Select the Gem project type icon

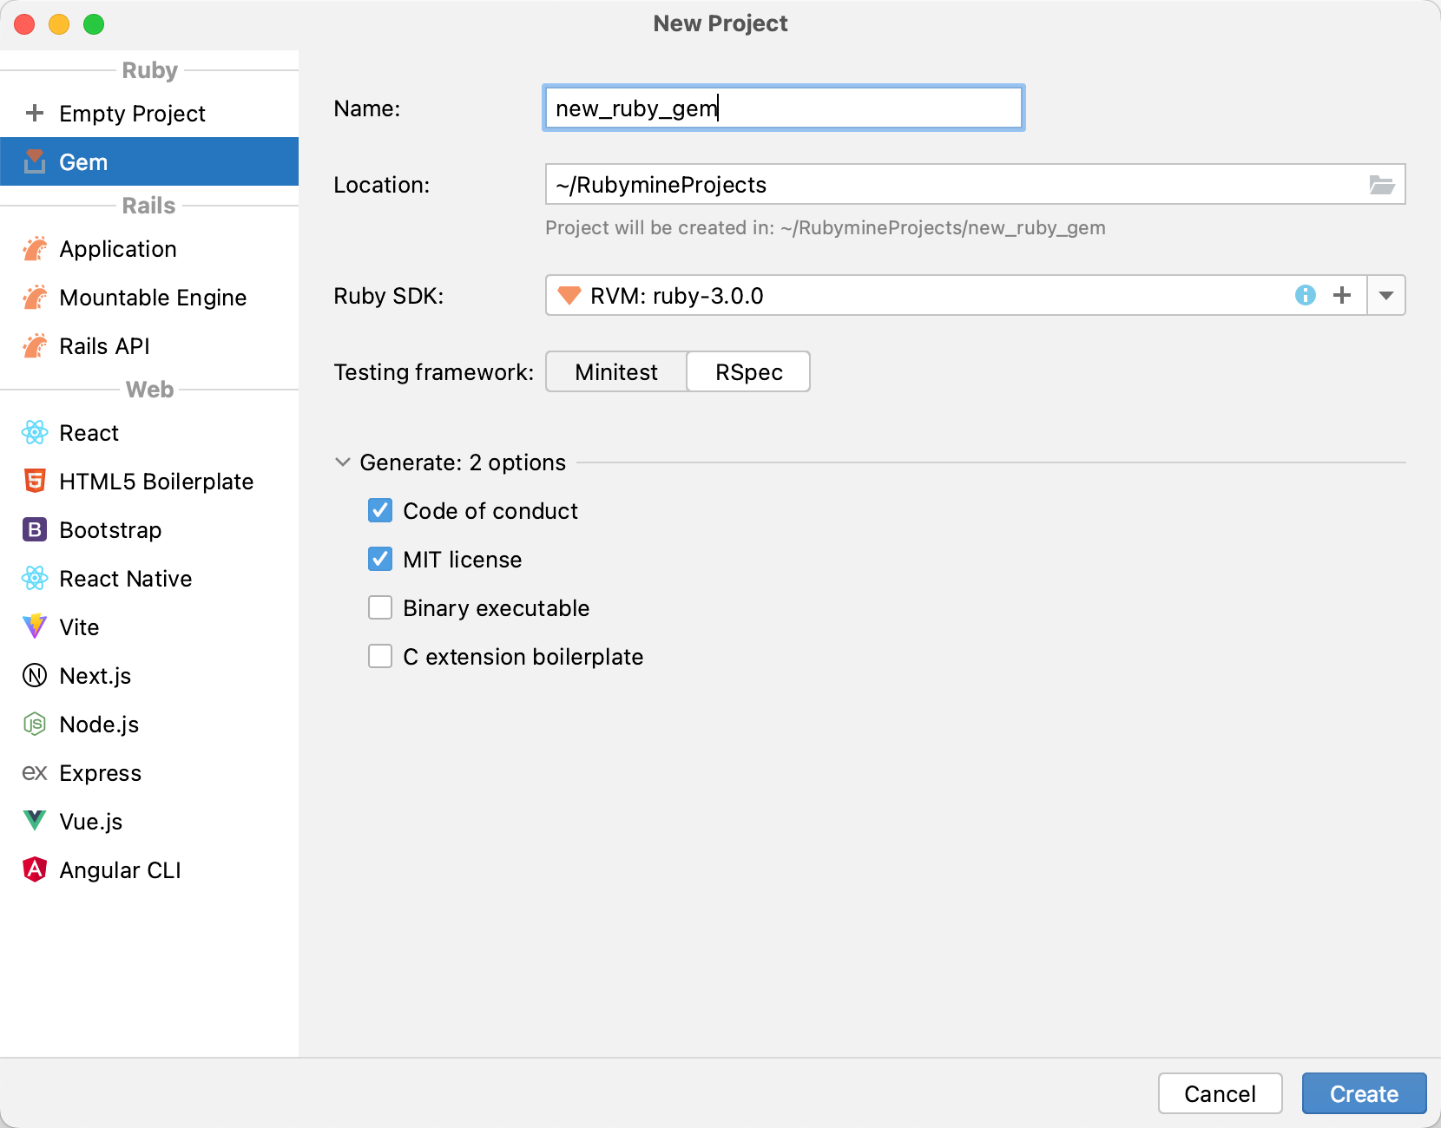click(x=35, y=161)
